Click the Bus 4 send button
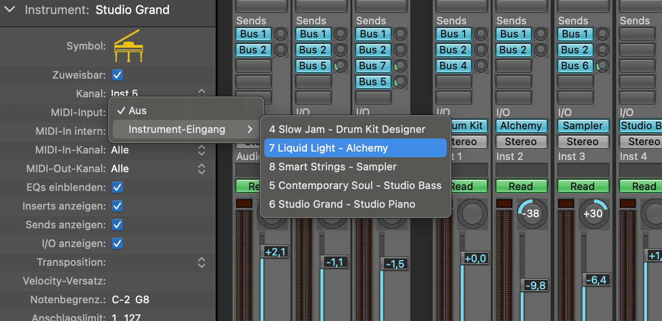This screenshot has width=662, height=321. pyautogui.click(x=453, y=66)
